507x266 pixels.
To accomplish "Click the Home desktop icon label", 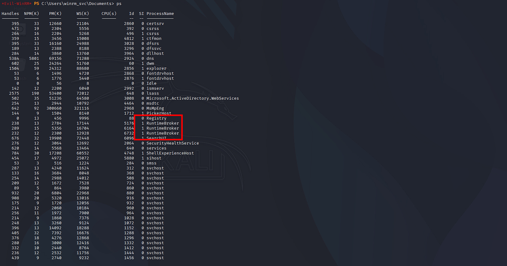I will coord(20,8).
